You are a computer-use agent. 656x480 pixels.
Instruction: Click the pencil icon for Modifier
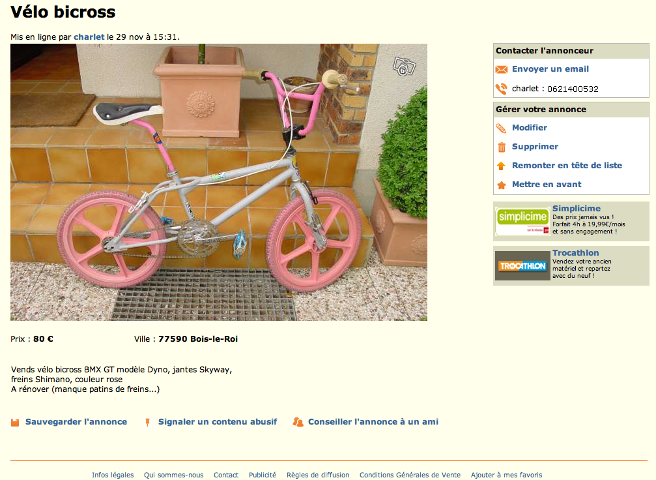501,128
